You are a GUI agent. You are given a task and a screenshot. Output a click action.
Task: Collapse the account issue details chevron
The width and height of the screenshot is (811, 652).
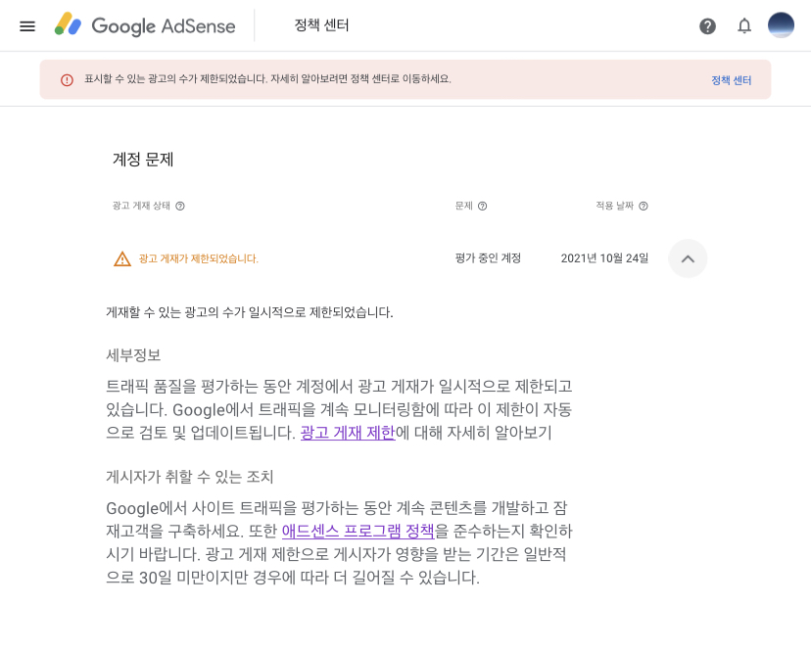pyautogui.click(x=688, y=258)
